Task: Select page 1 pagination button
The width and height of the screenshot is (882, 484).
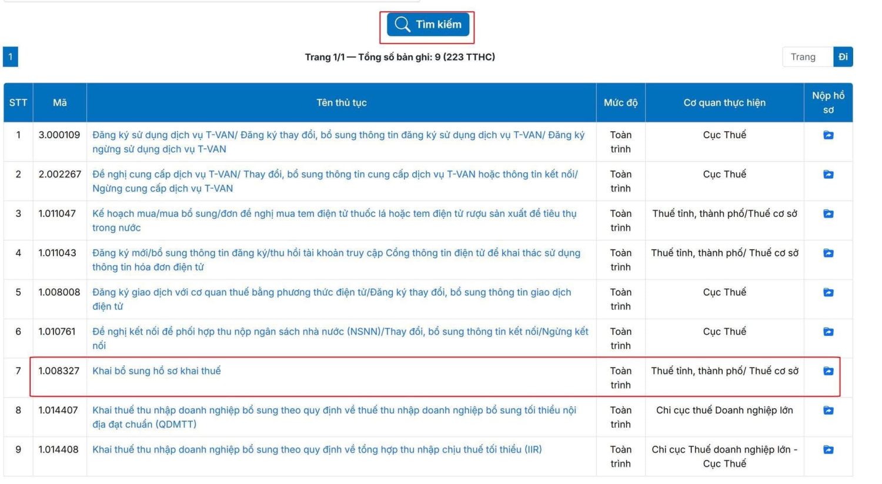Action: [11, 57]
